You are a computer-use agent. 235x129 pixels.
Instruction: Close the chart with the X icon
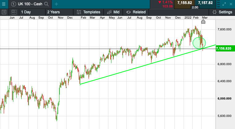pyautogui.click(x=231, y=4)
